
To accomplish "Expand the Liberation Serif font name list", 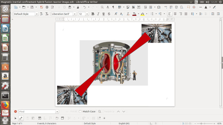I will [x=75, y=14].
